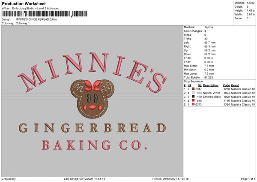
Task: Click the Natural White thread color swatch
Action: pos(193,93)
